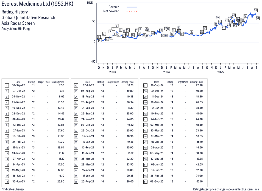Click the '*Indicates Change' footnote
This screenshot has width=262, height=191.
click(13, 189)
